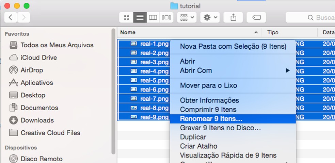
Task: Switch to Cover Flow view
Action: 166,17
